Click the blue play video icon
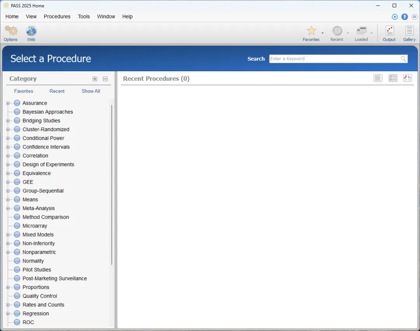Screen dimensions: 420x331 tap(395, 17)
